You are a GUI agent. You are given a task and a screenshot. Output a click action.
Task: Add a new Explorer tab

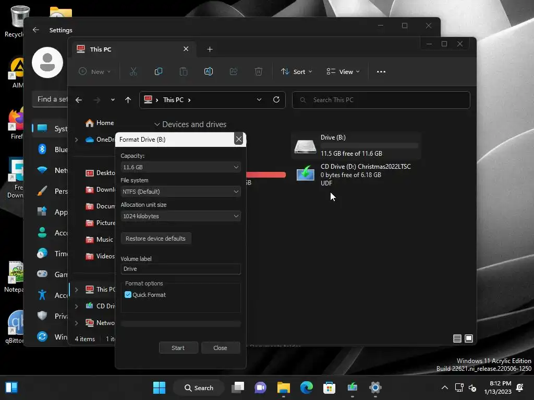point(210,49)
